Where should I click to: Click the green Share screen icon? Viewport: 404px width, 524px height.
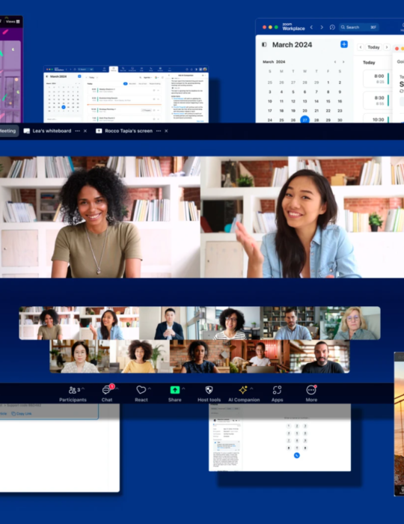click(175, 390)
